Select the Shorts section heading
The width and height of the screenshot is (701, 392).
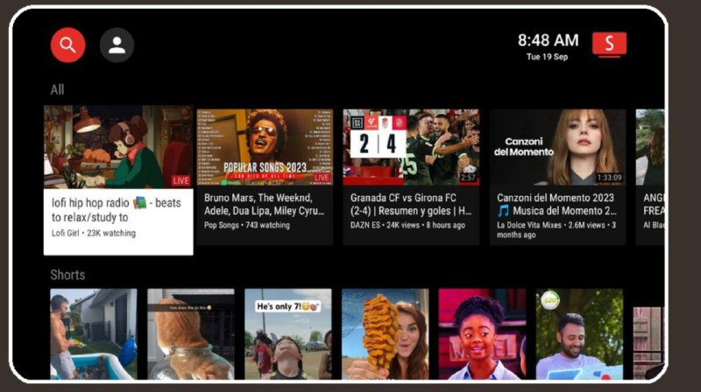(67, 275)
